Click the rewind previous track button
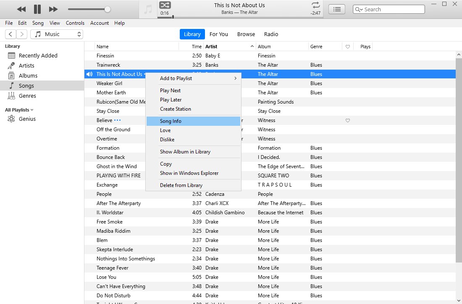 (21, 9)
